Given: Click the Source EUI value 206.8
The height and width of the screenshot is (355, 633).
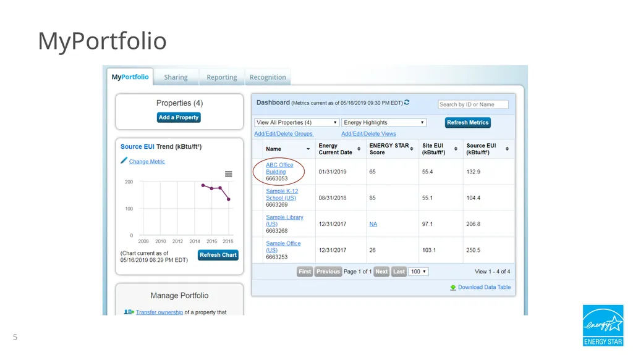Looking at the screenshot, I should click(x=473, y=224).
